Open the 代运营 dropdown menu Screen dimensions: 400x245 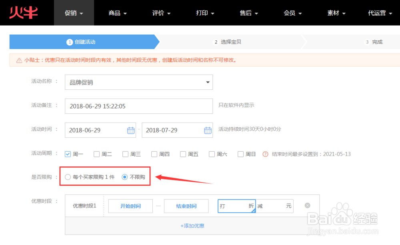(x=380, y=13)
